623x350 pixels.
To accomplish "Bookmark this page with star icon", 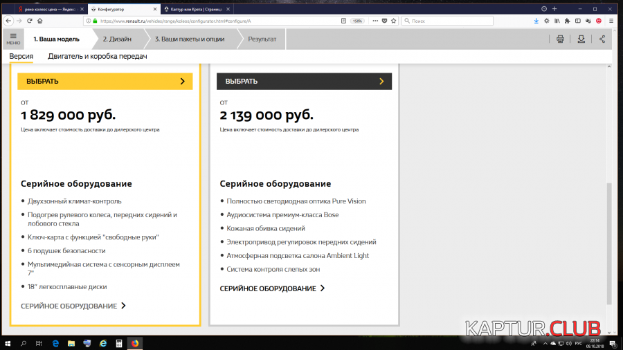I will tap(394, 21).
